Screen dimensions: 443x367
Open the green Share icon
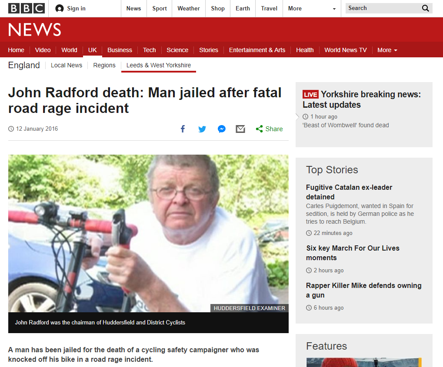coord(259,129)
